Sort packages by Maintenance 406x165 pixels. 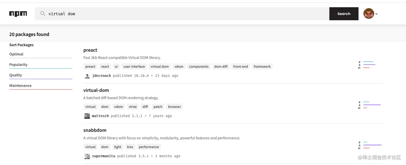point(20,86)
